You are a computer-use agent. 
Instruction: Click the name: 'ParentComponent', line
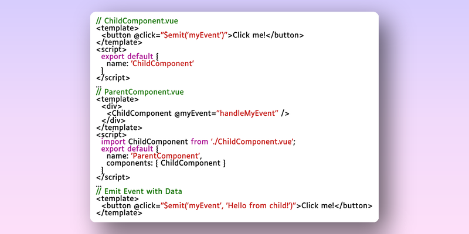click(154, 156)
